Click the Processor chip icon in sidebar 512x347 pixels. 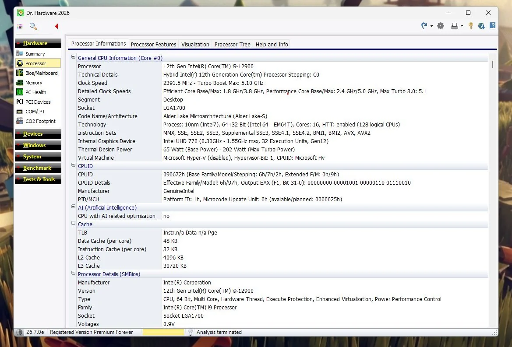20,63
